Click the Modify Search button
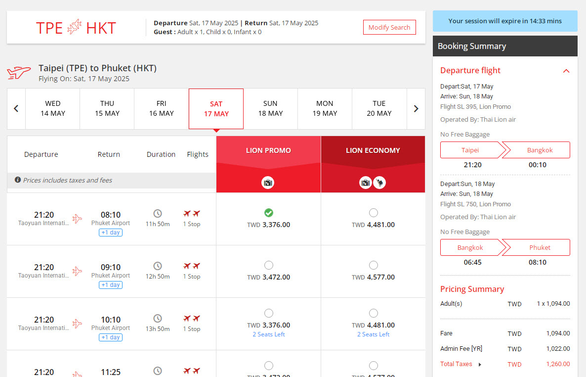Image resolution: width=586 pixels, height=377 pixels. click(389, 27)
